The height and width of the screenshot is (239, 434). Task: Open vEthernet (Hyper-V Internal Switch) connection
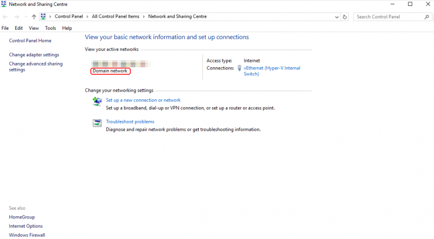[x=272, y=71]
